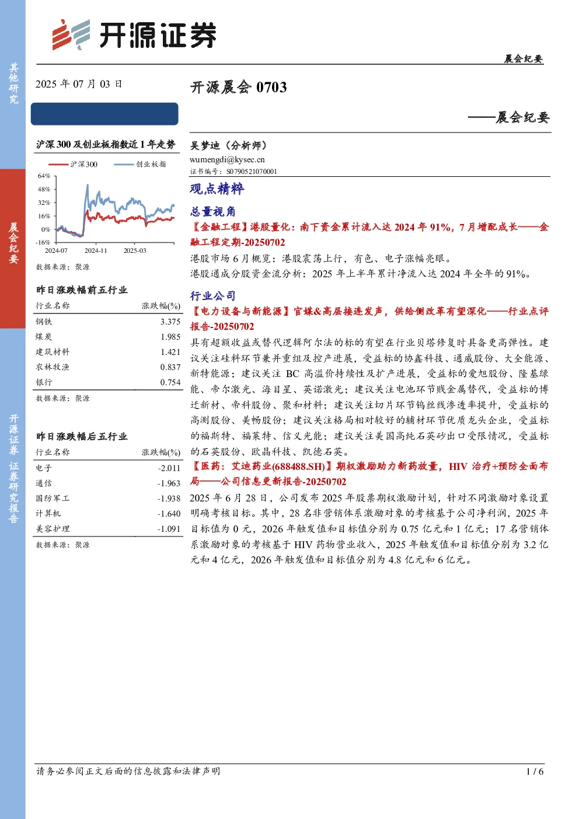
Task: Click the value -1.938 for 国防军工
Action: pyautogui.click(x=169, y=499)
